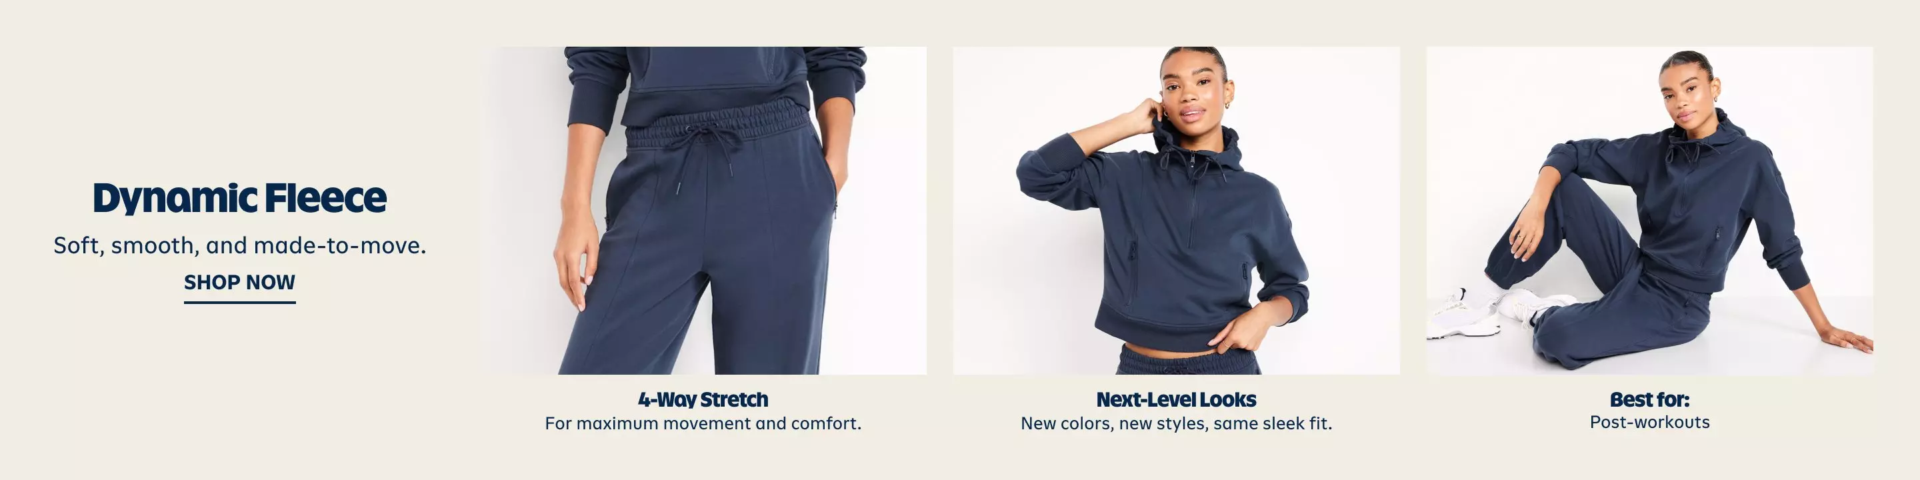Click the SHOP NOW link

[x=239, y=283]
